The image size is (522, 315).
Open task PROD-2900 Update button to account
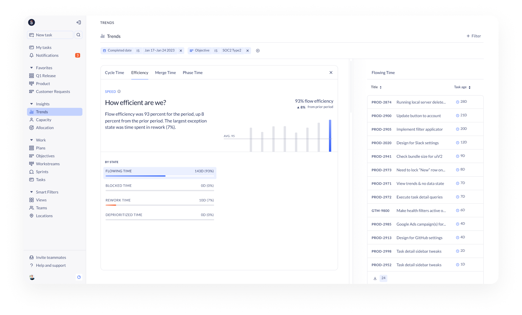pyautogui.click(x=425, y=116)
